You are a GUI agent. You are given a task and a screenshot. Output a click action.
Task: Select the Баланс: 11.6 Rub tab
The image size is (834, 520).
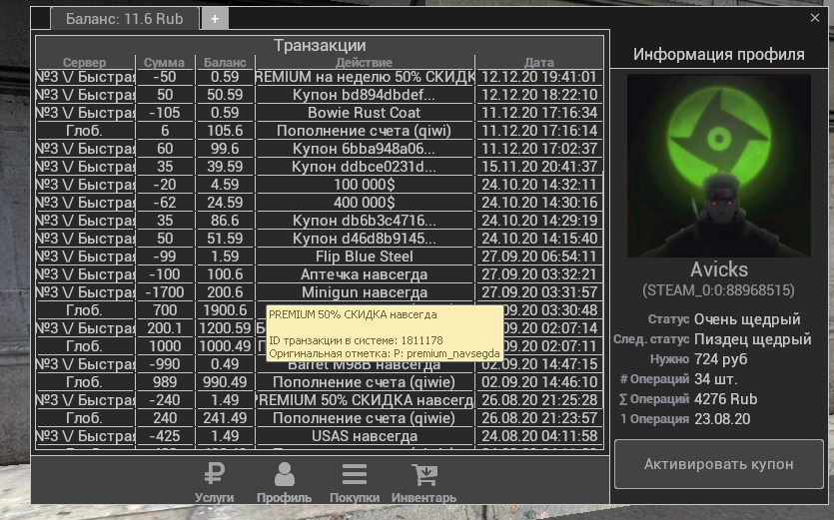tap(124, 19)
